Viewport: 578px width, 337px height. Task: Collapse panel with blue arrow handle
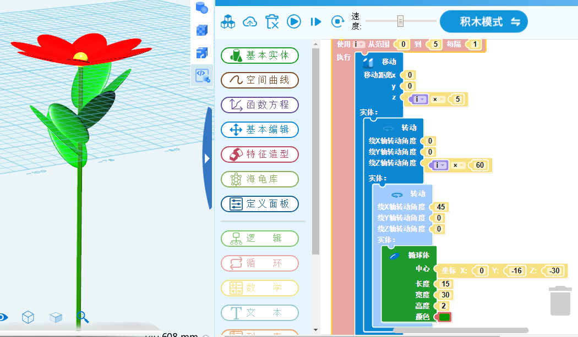208,158
